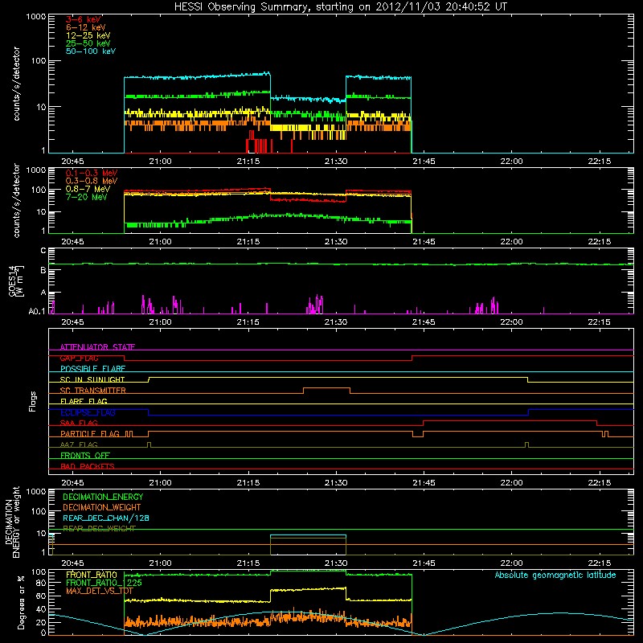643x643 pixels.
Task: Click the SAA_FLAG label
Action: coord(79,423)
